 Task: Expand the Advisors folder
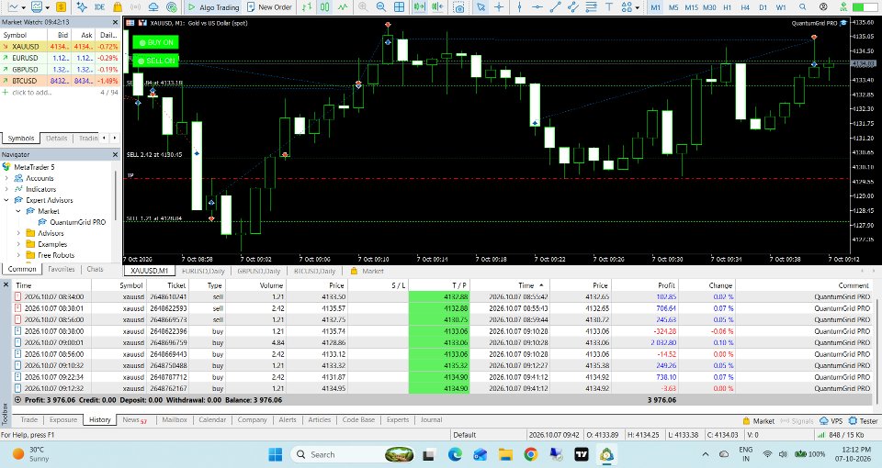[x=18, y=233]
